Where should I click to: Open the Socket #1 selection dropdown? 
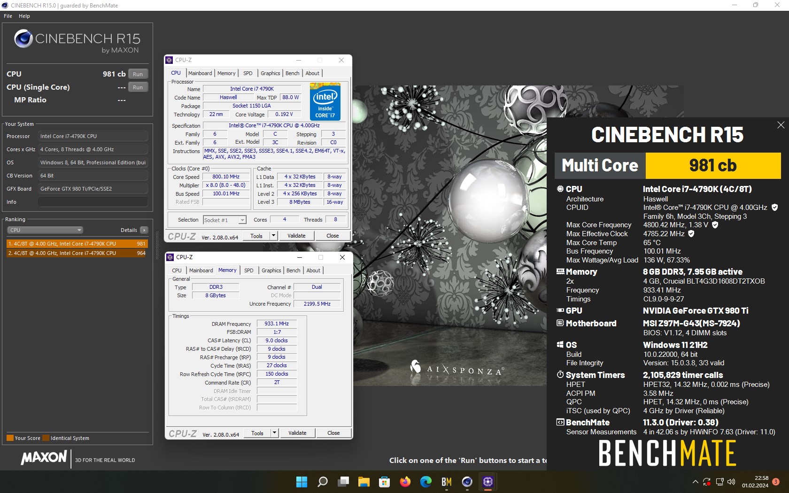coord(224,220)
